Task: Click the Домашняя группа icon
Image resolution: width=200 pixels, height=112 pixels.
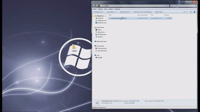Action: coord(95,41)
